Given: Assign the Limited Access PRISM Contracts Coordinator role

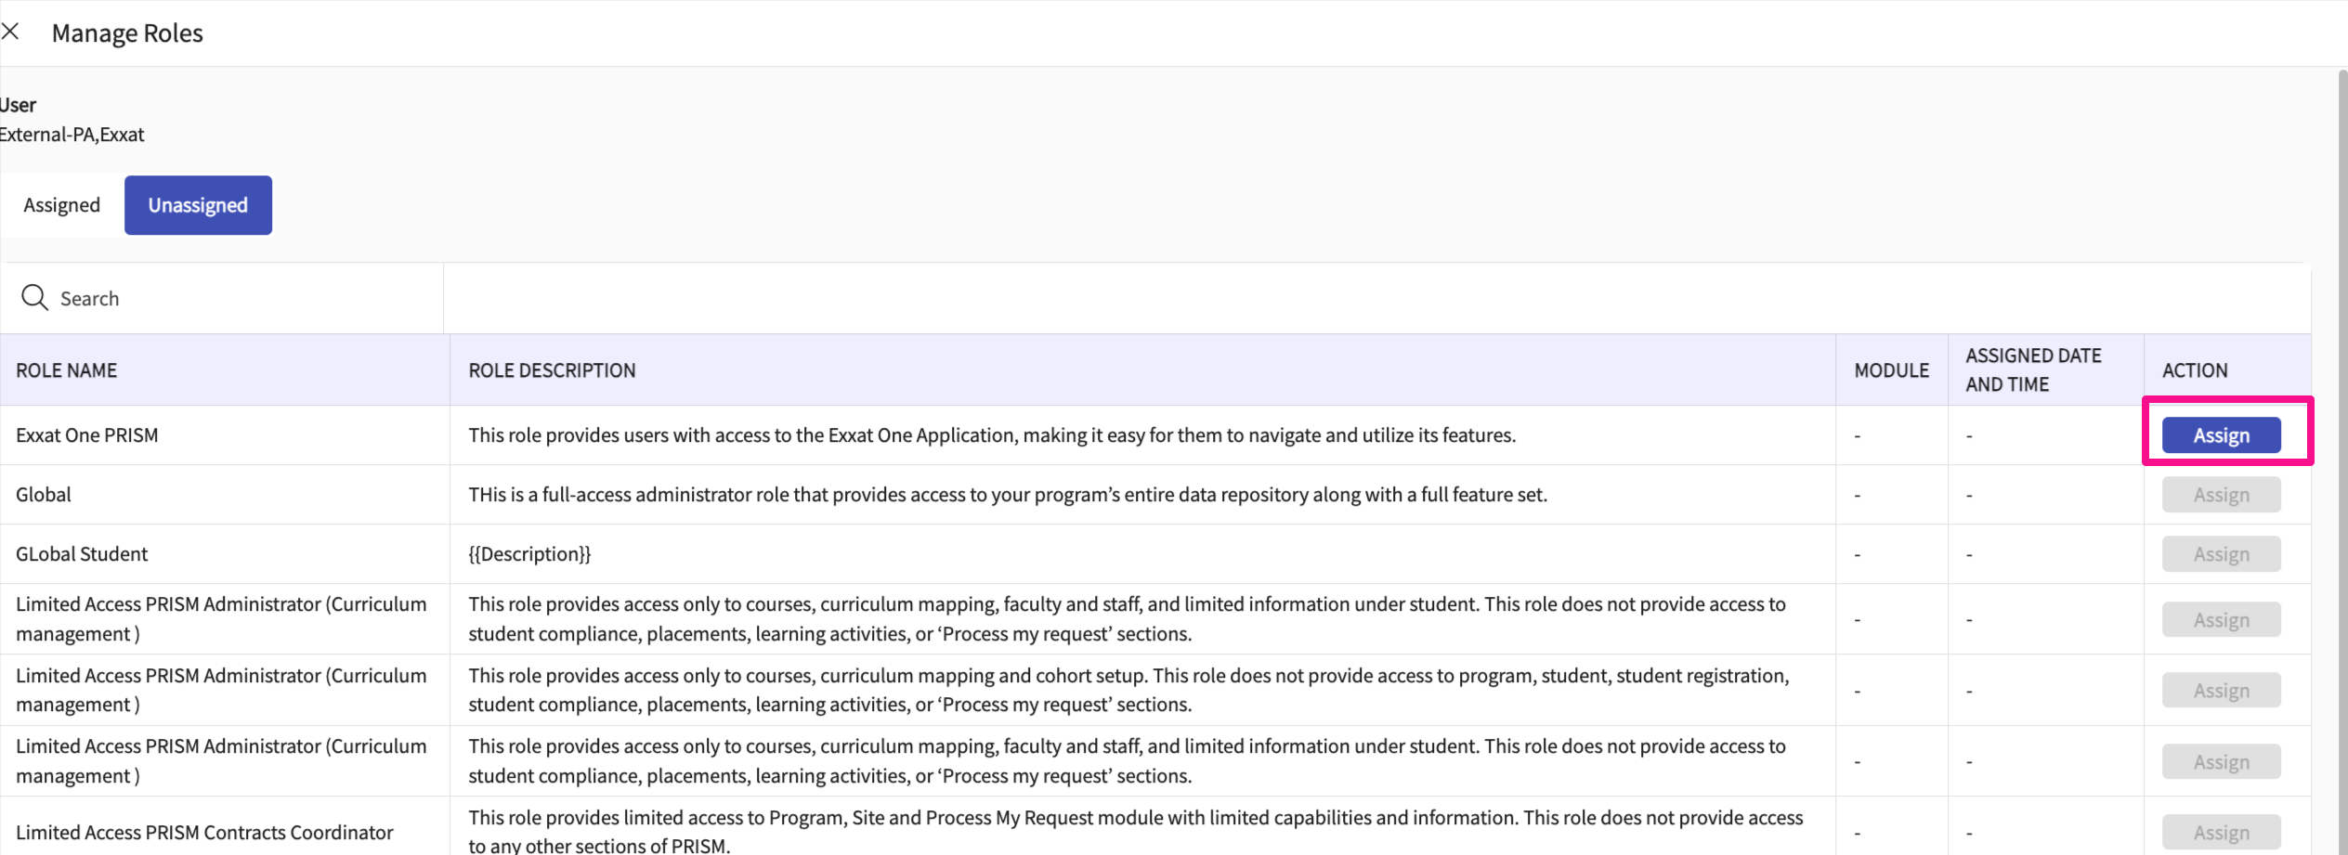Looking at the screenshot, I should point(2220,833).
